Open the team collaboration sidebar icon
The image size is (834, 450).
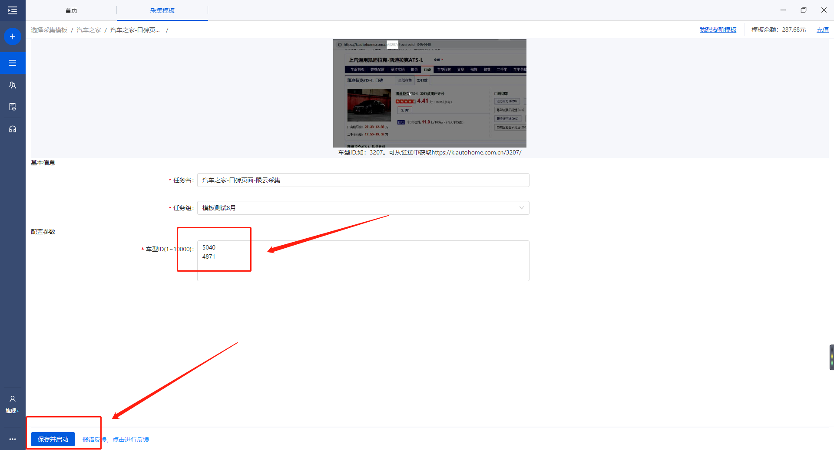pyautogui.click(x=13, y=85)
